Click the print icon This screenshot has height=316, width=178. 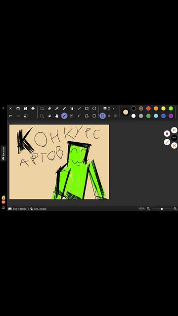point(33,109)
